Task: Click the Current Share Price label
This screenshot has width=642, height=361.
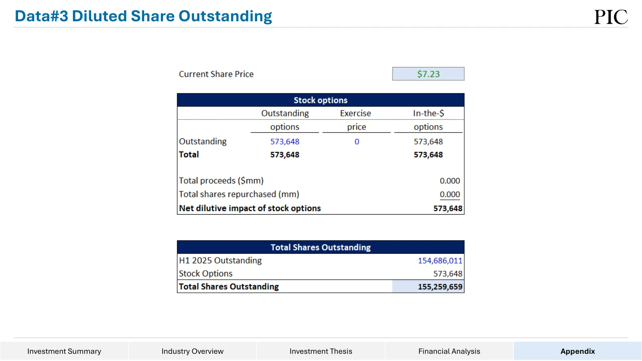Action: [x=216, y=74]
